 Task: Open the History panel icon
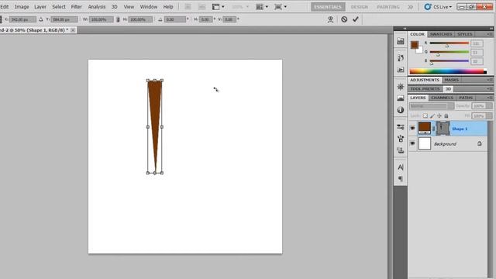point(401,58)
